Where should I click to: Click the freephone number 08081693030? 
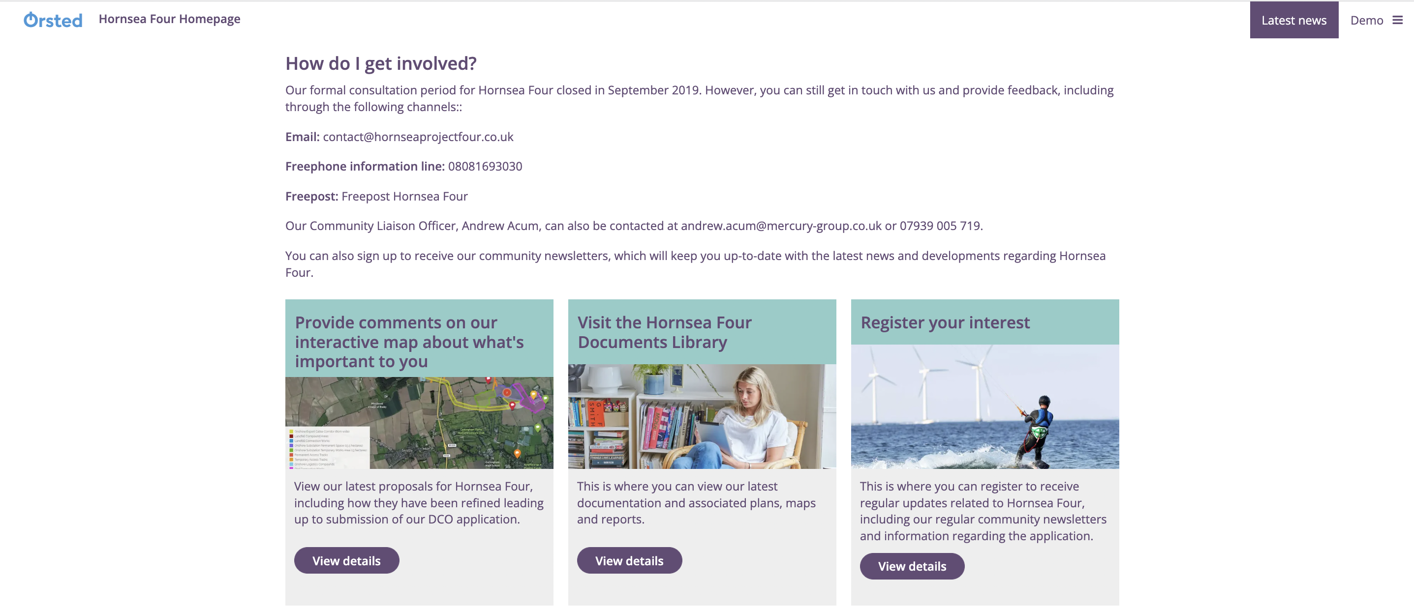click(x=485, y=166)
